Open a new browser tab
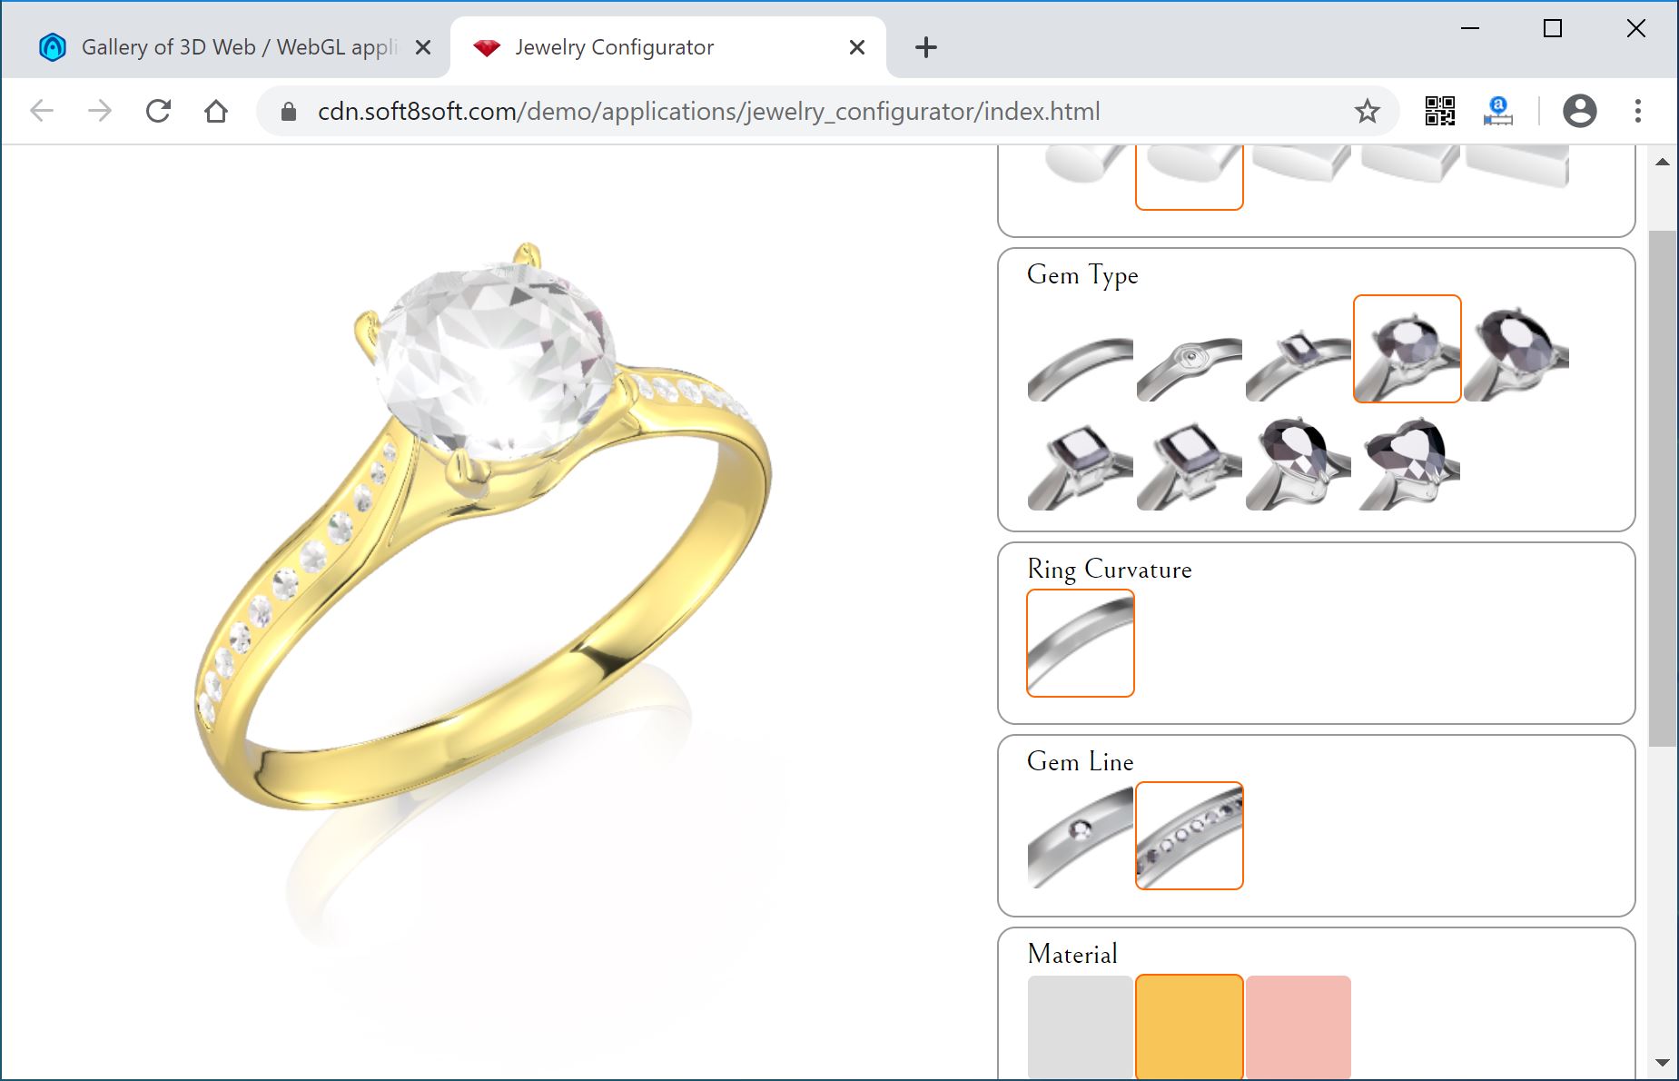The width and height of the screenshot is (1679, 1081). (925, 47)
